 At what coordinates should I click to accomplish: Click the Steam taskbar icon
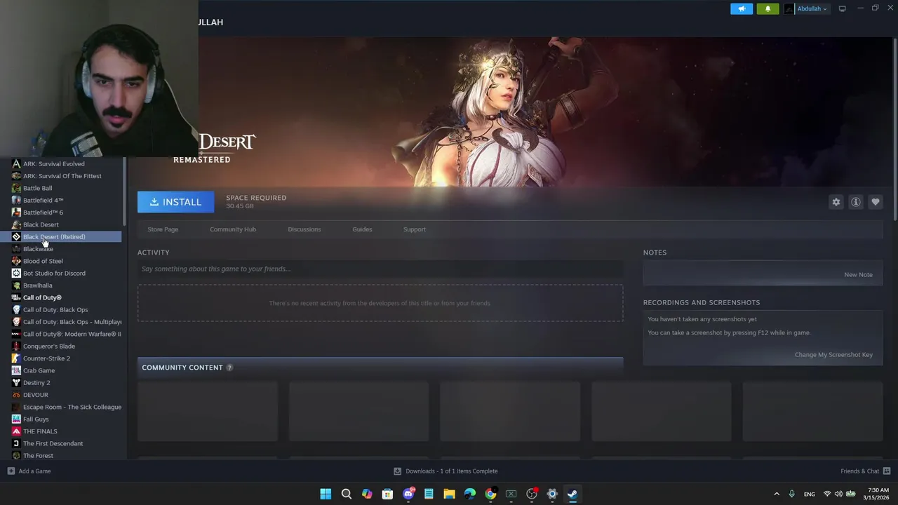pos(572,494)
